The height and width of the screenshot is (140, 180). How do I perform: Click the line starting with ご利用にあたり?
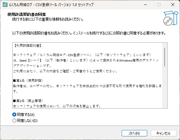click(65, 71)
